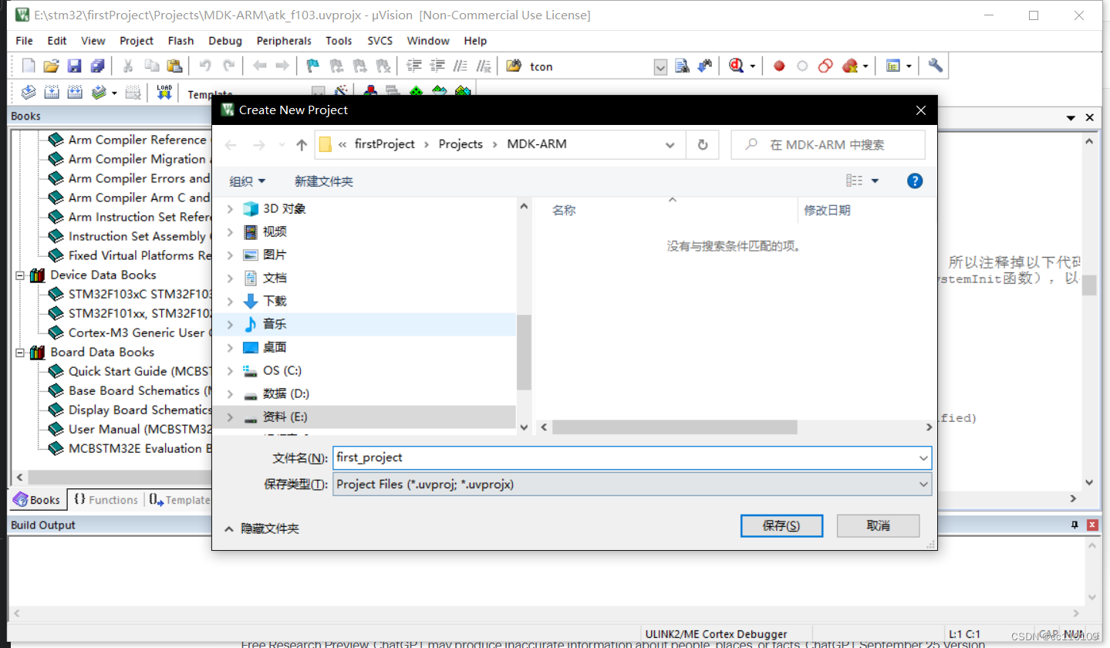This screenshot has height=648, width=1110.
Task: Click the 保存(S) button
Action: 781,525
